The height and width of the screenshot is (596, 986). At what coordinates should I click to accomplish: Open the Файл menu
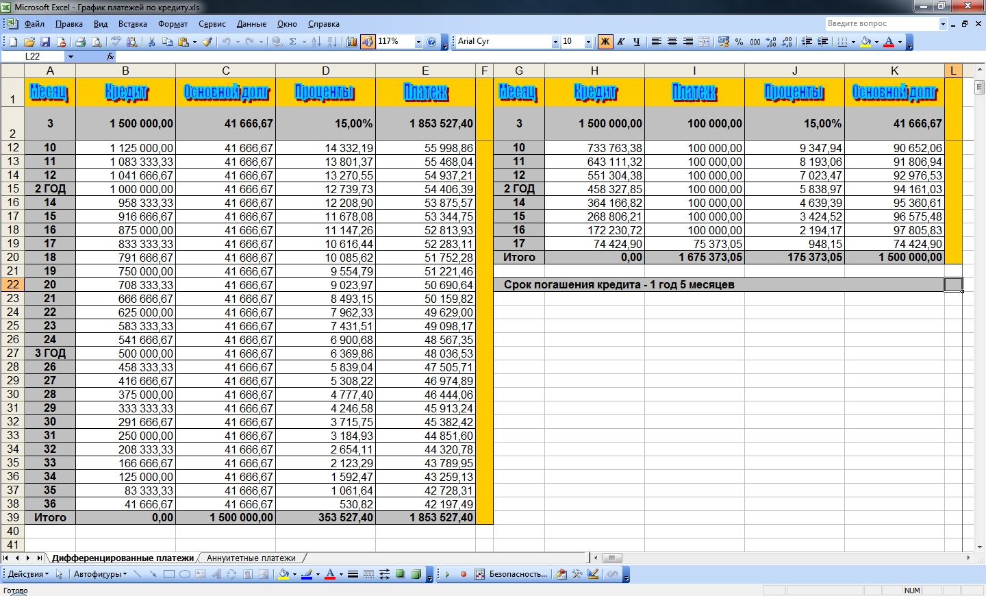click(34, 24)
